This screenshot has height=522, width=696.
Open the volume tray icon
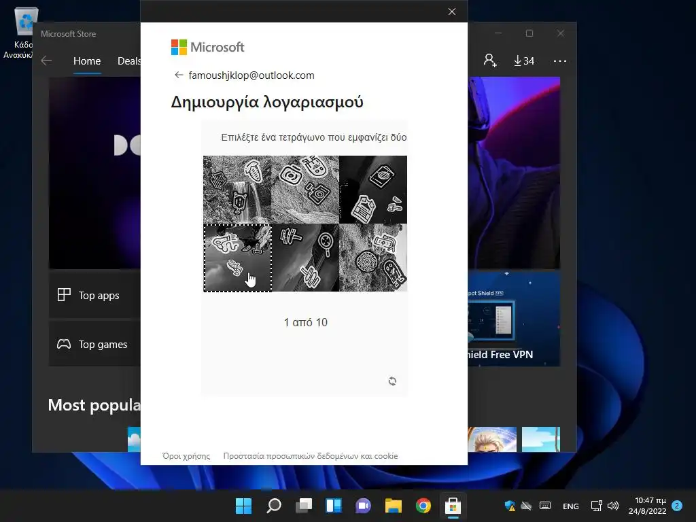pyautogui.click(x=613, y=506)
